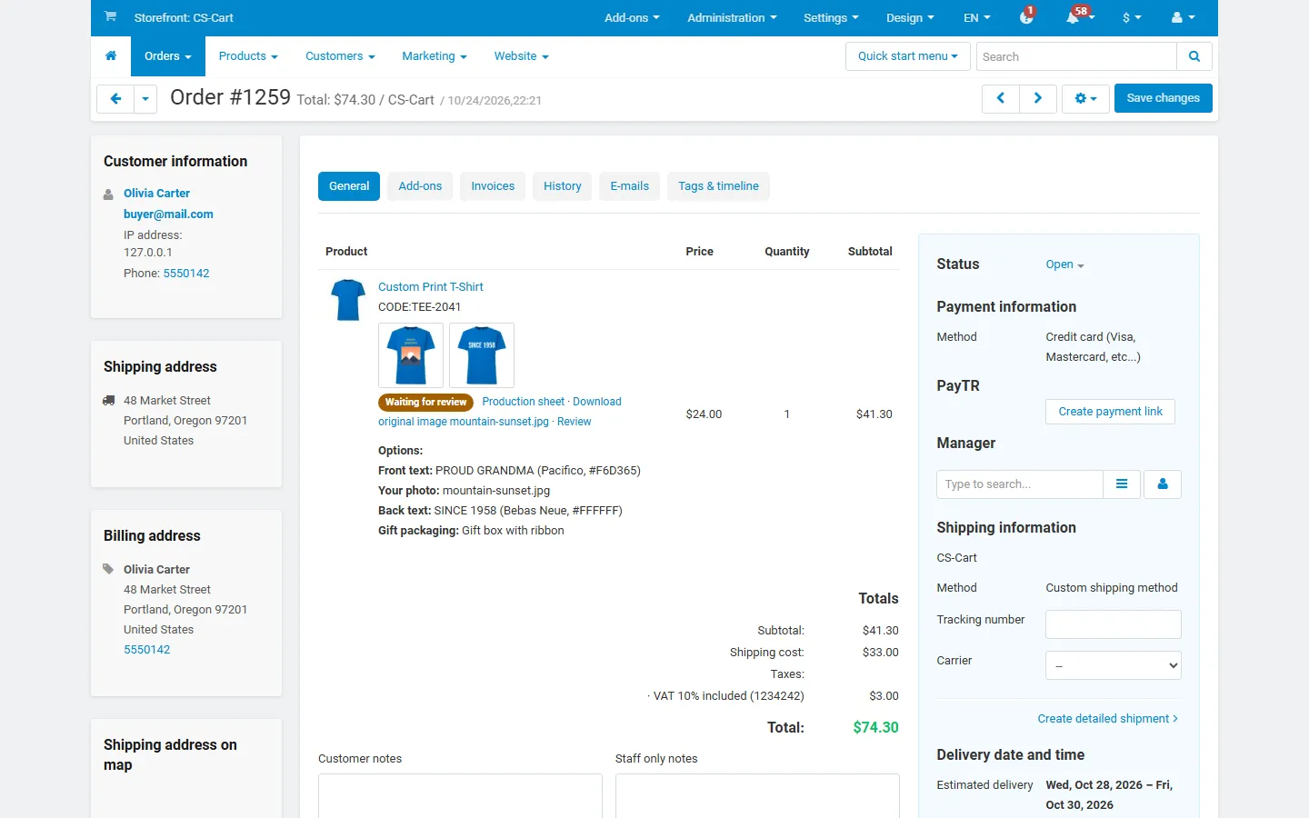Screen dimensions: 1309x818
Task: Open the first custom print preview thumbnail
Action: [x=411, y=355]
